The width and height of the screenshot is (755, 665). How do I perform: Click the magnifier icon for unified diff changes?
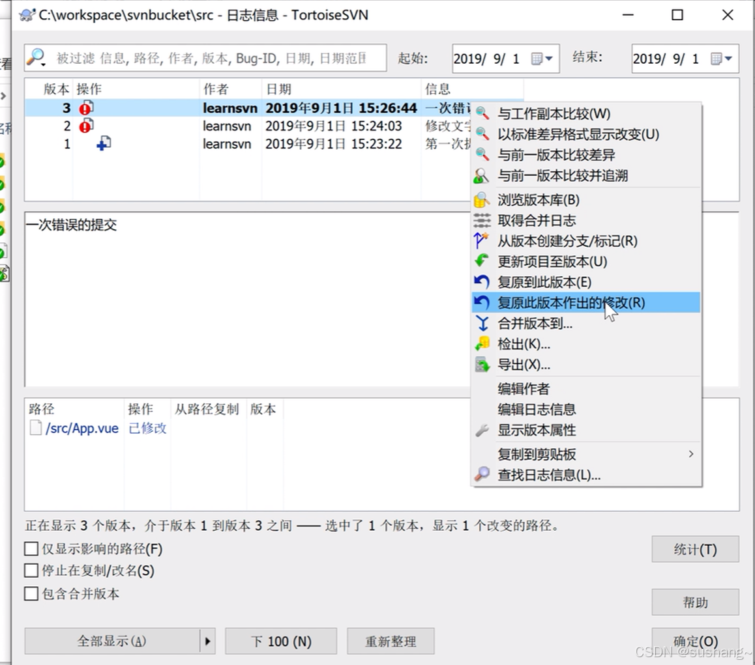click(482, 134)
